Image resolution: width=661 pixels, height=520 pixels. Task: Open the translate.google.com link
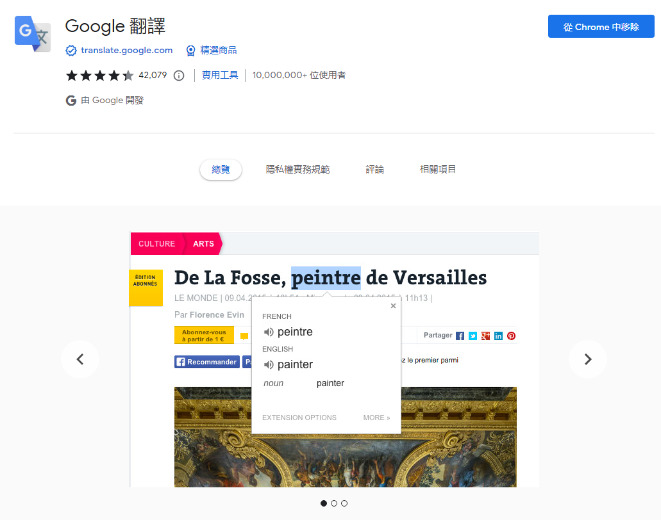pyautogui.click(x=126, y=51)
